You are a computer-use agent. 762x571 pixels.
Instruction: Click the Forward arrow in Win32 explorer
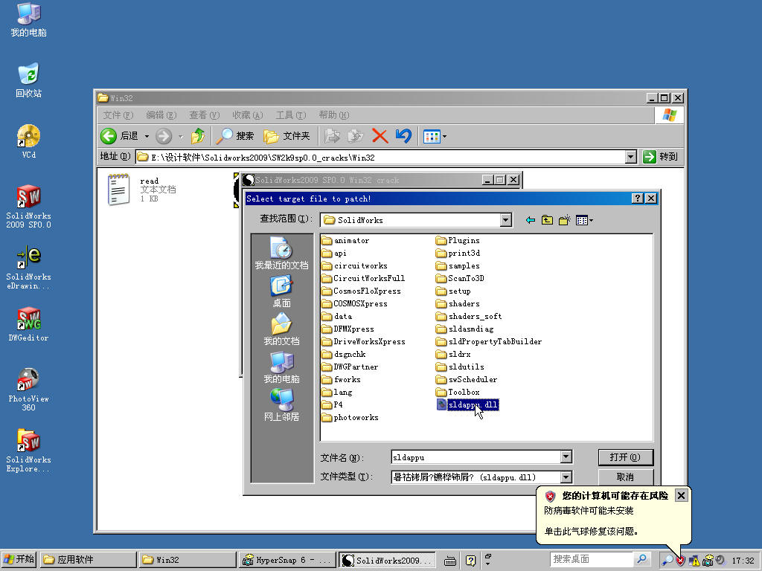coord(164,136)
